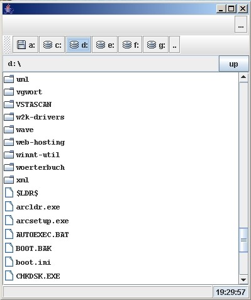Click the scrollbar up arrow

click(x=243, y=77)
